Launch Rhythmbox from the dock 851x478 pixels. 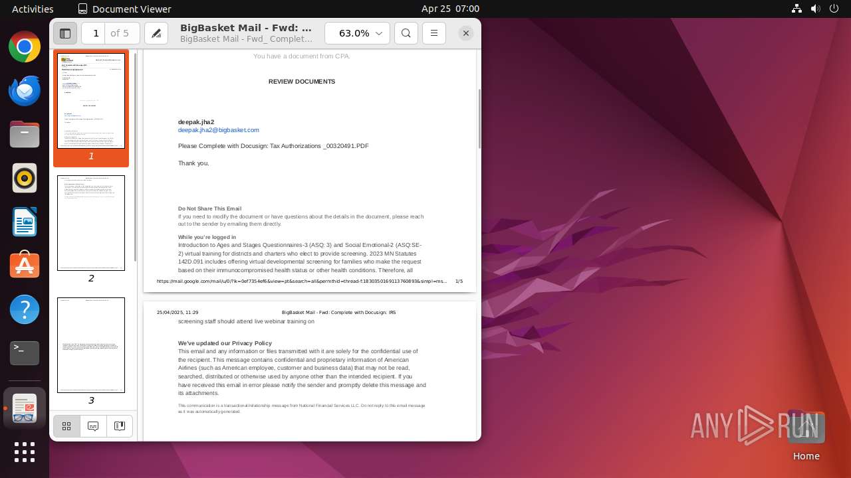[x=25, y=179]
